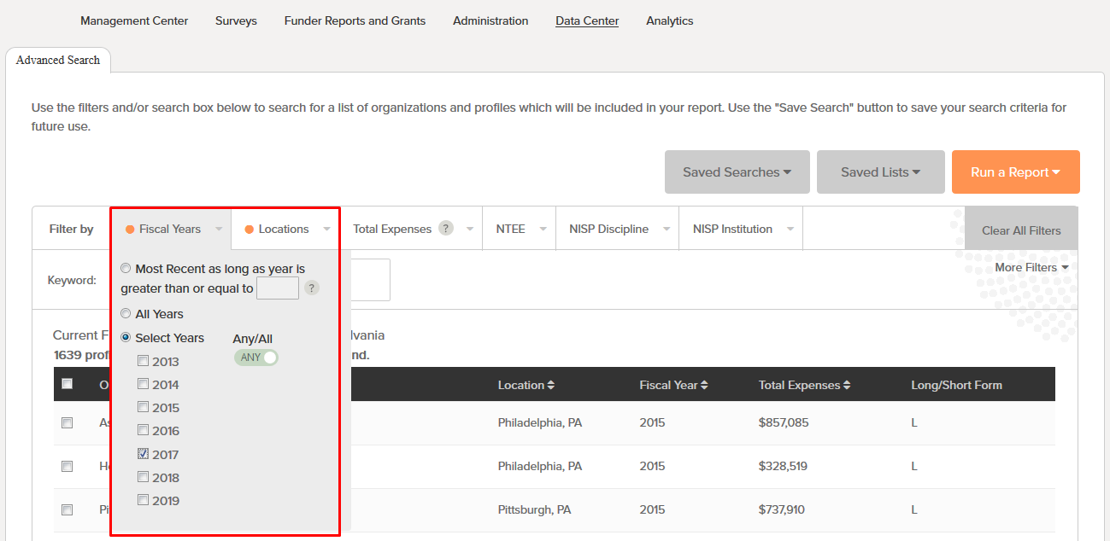Tick the select-all checkbox in table header
1110x541 pixels.
tap(68, 384)
